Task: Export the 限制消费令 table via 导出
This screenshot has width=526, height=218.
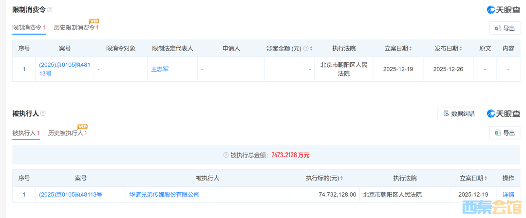Action: [505, 28]
